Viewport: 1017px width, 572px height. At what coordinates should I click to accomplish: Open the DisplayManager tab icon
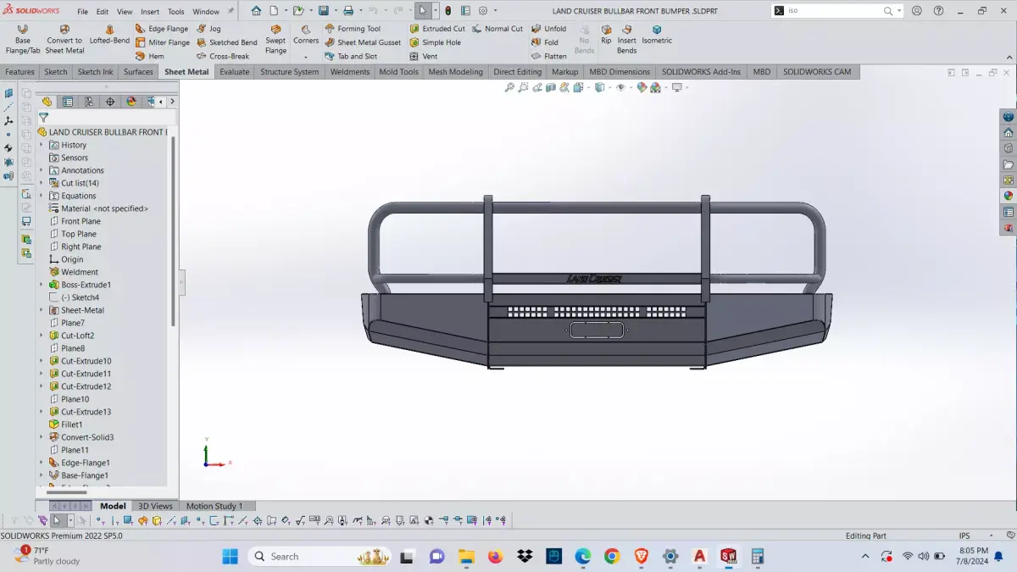coord(131,102)
